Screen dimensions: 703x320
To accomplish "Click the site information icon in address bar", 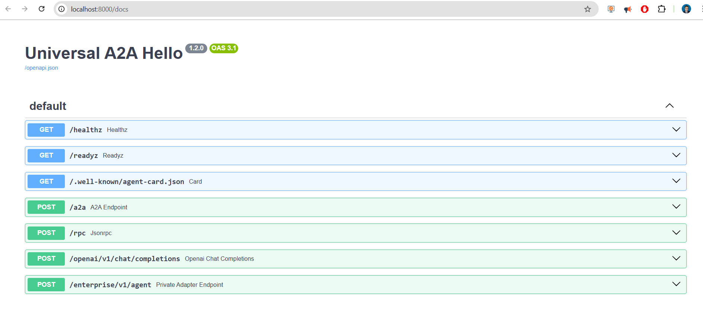I will pyautogui.click(x=62, y=9).
